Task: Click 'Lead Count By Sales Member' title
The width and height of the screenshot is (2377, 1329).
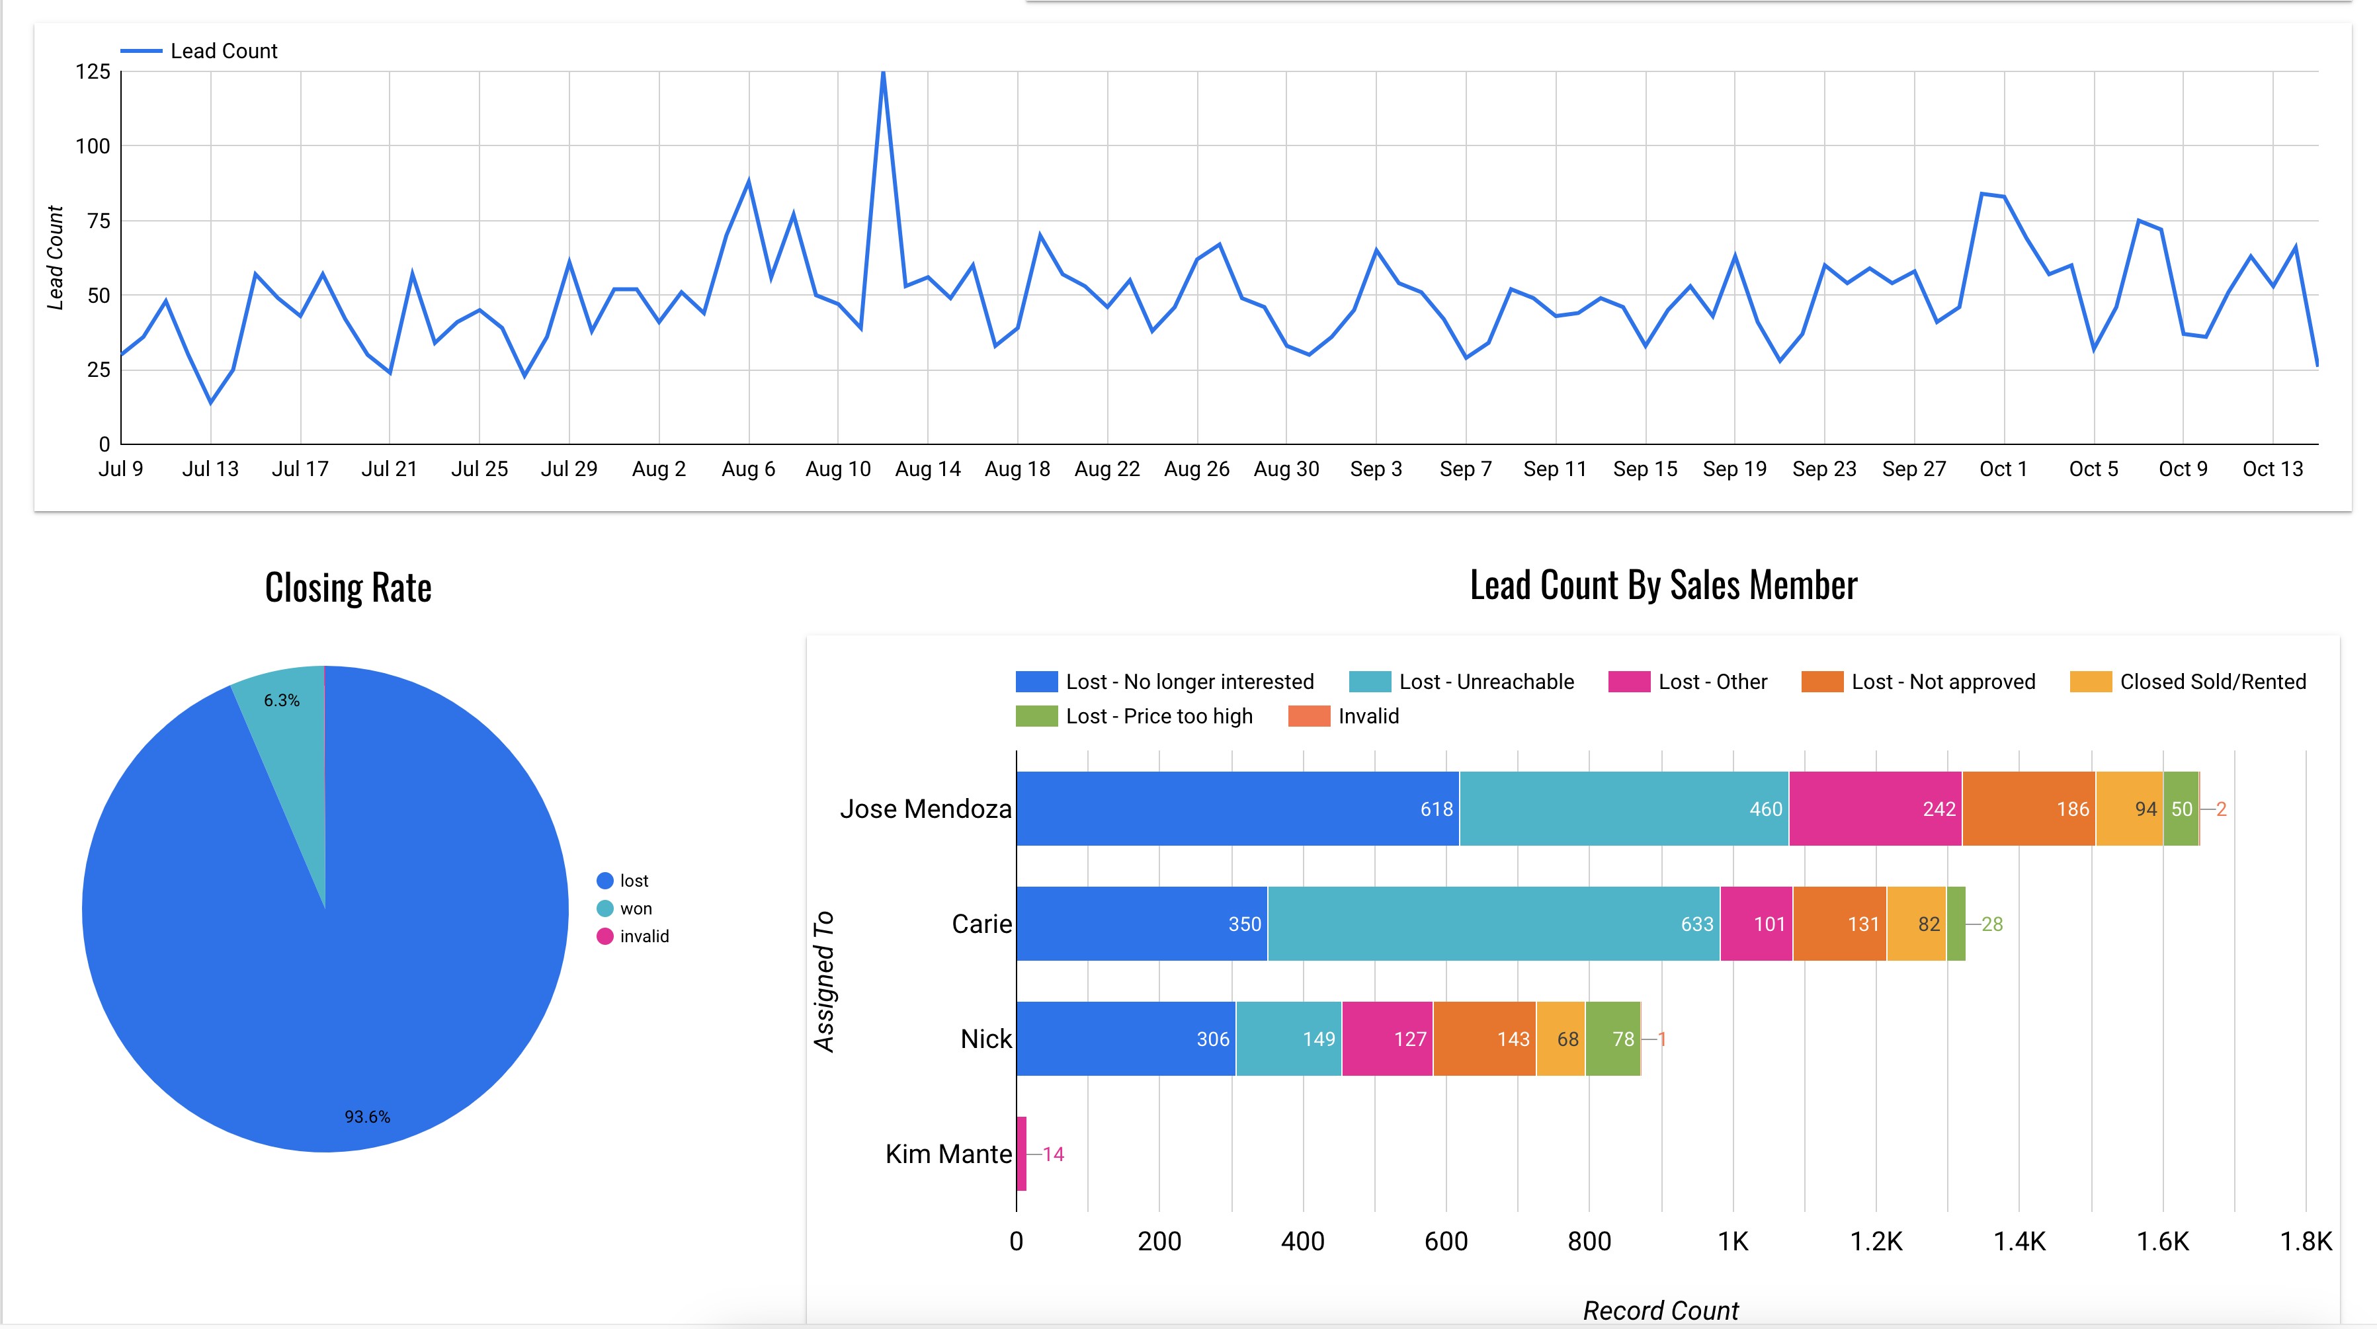Action: coord(1663,586)
